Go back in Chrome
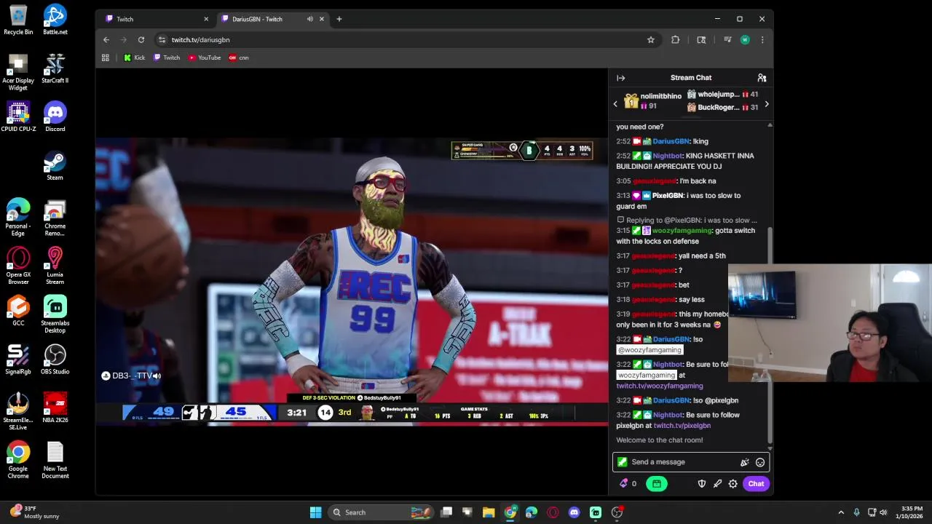Screen dimensions: 932x524 pos(106,40)
